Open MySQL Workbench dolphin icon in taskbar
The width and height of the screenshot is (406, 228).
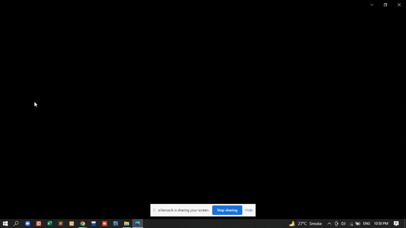point(116,224)
